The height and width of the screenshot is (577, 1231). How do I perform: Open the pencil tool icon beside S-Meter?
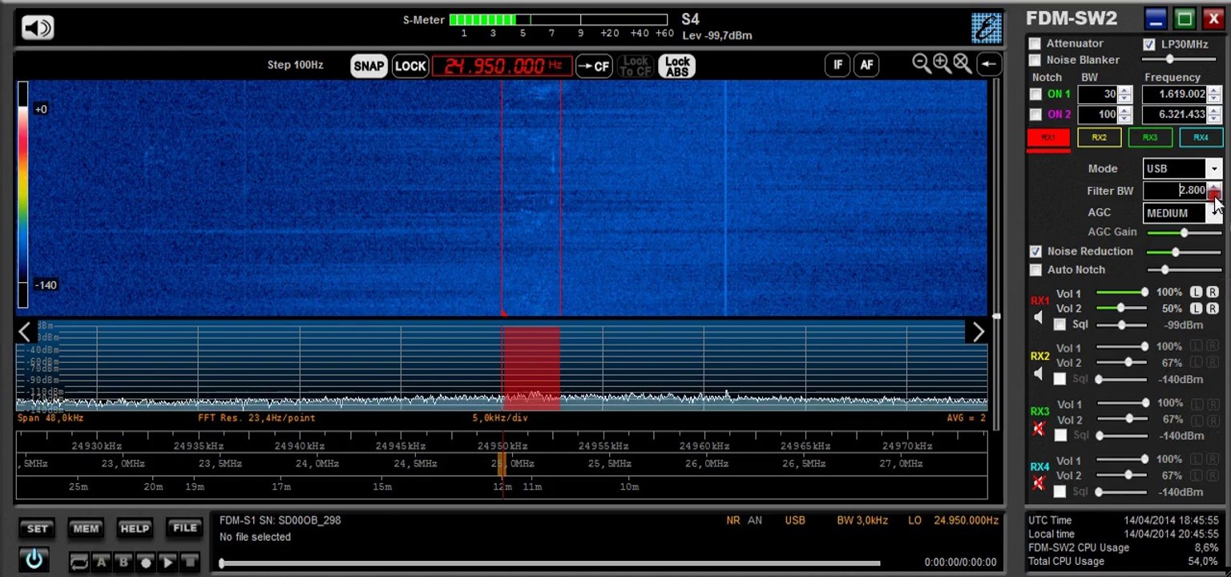coord(986,27)
